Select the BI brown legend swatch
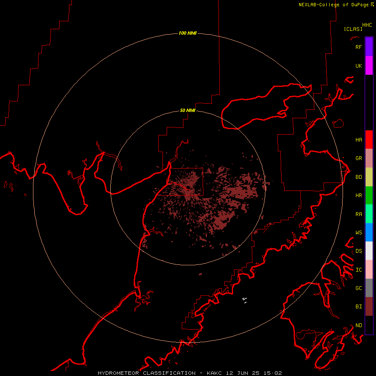The image size is (376, 376). pos(369,307)
